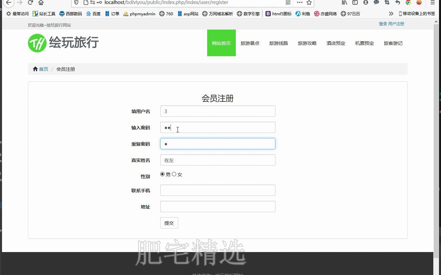The width and height of the screenshot is (441, 275).
Task: Go back with the browser back arrow
Action: pos(9,2)
